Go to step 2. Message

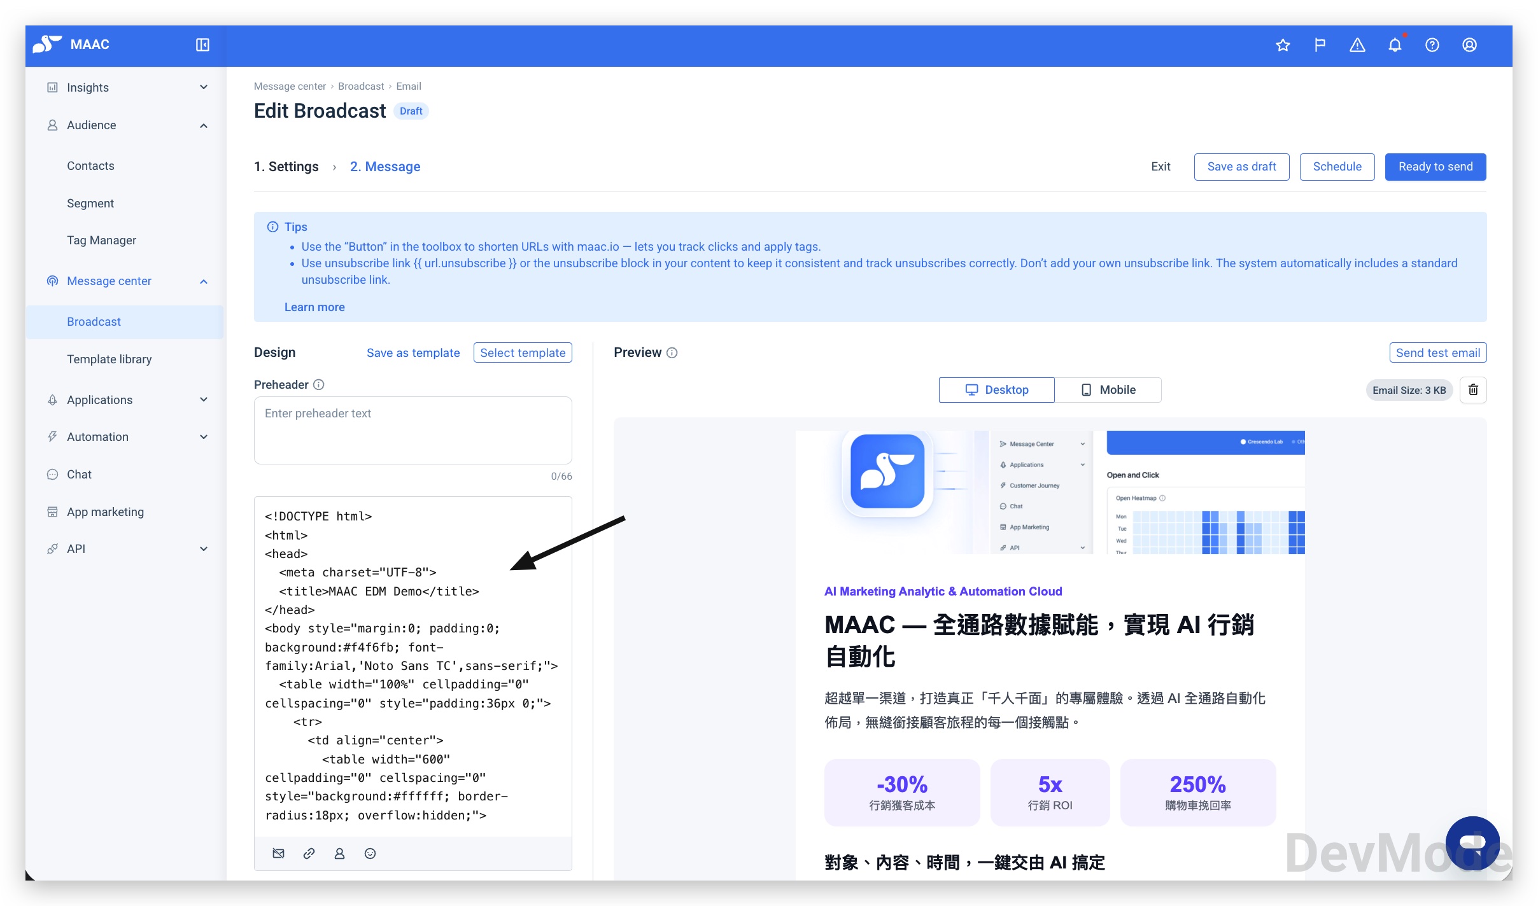pyautogui.click(x=385, y=167)
